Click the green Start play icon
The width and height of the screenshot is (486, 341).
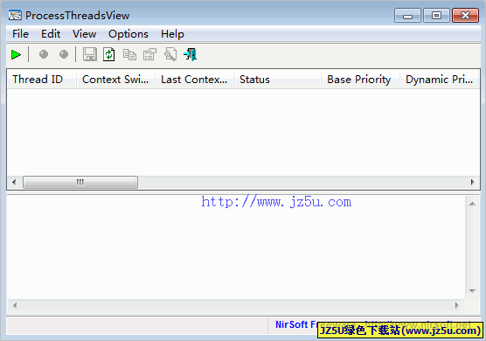click(16, 55)
